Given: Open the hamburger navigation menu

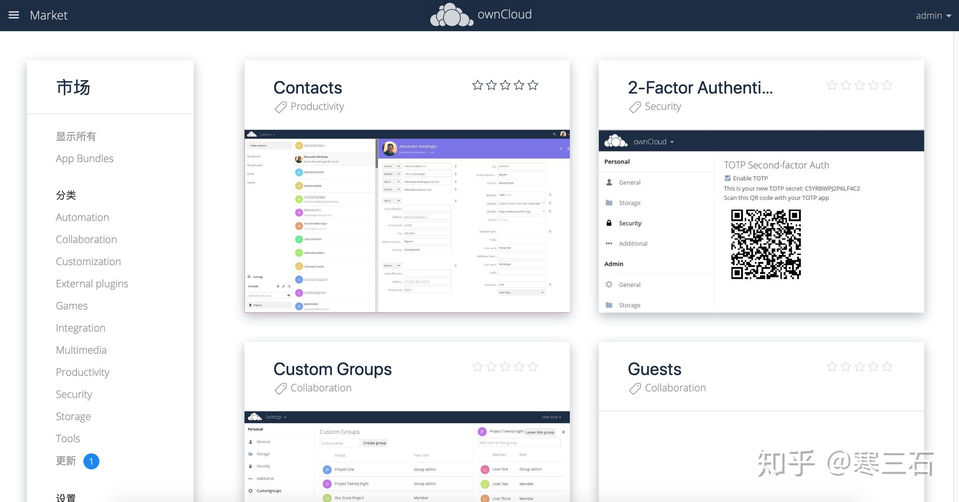Looking at the screenshot, I should [x=14, y=15].
